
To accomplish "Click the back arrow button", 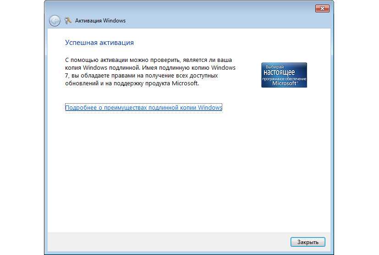I will click(55, 21).
